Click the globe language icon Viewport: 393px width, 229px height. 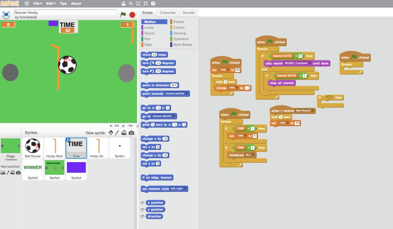pyautogui.click(x=27, y=4)
